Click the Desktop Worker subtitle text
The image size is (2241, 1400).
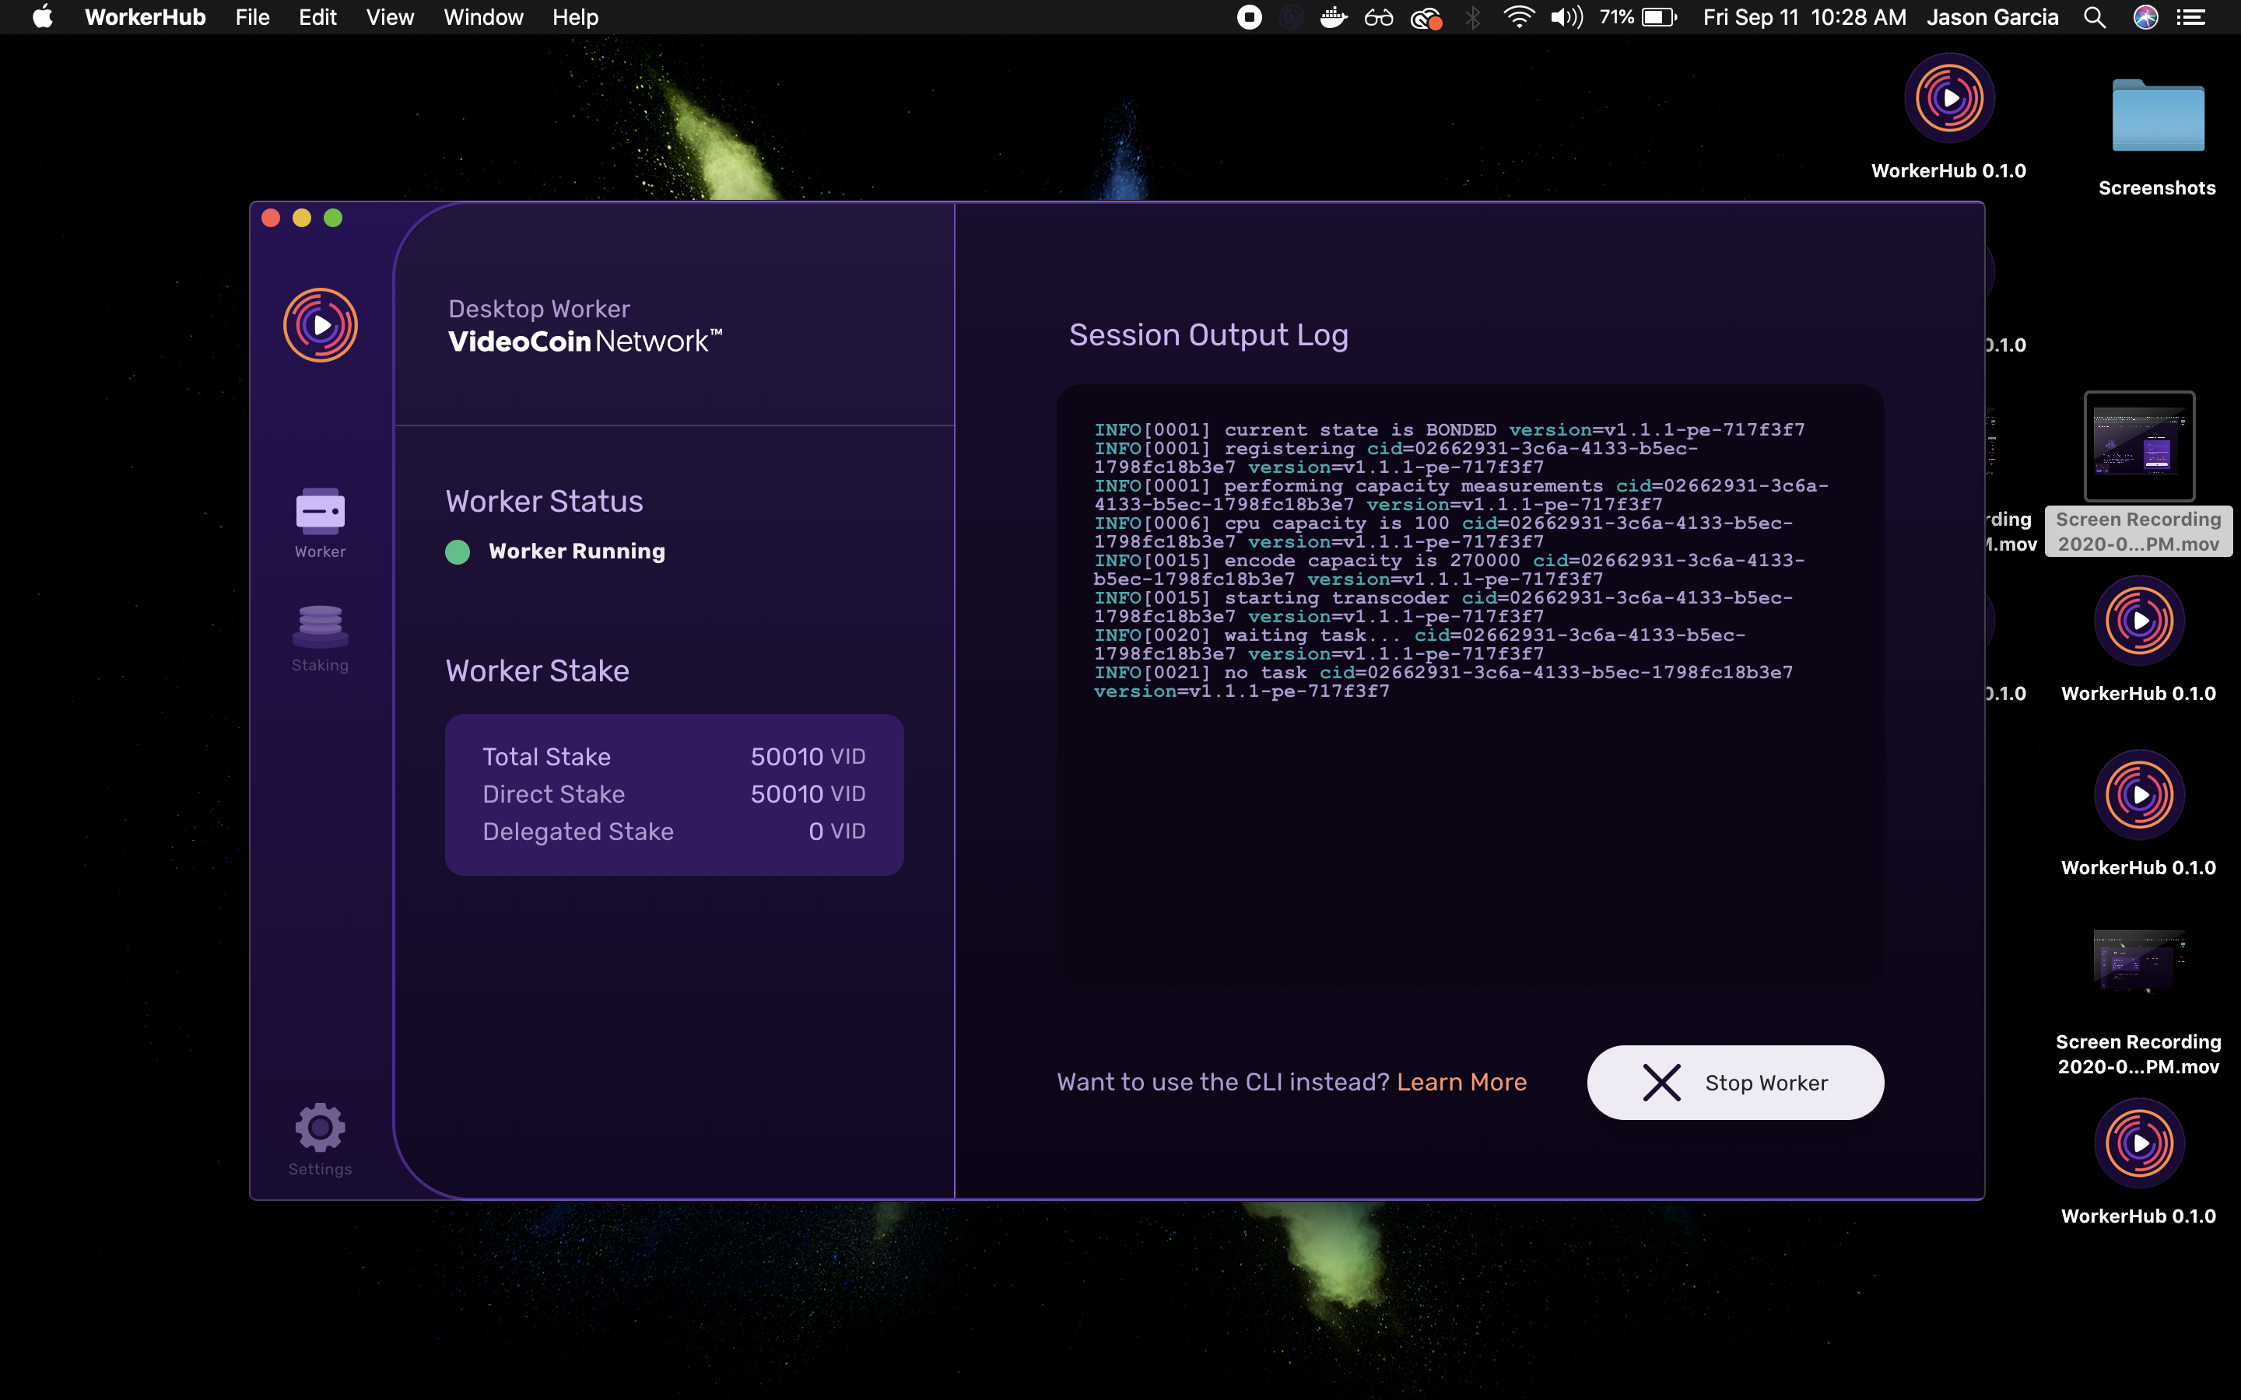tap(539, 308)
